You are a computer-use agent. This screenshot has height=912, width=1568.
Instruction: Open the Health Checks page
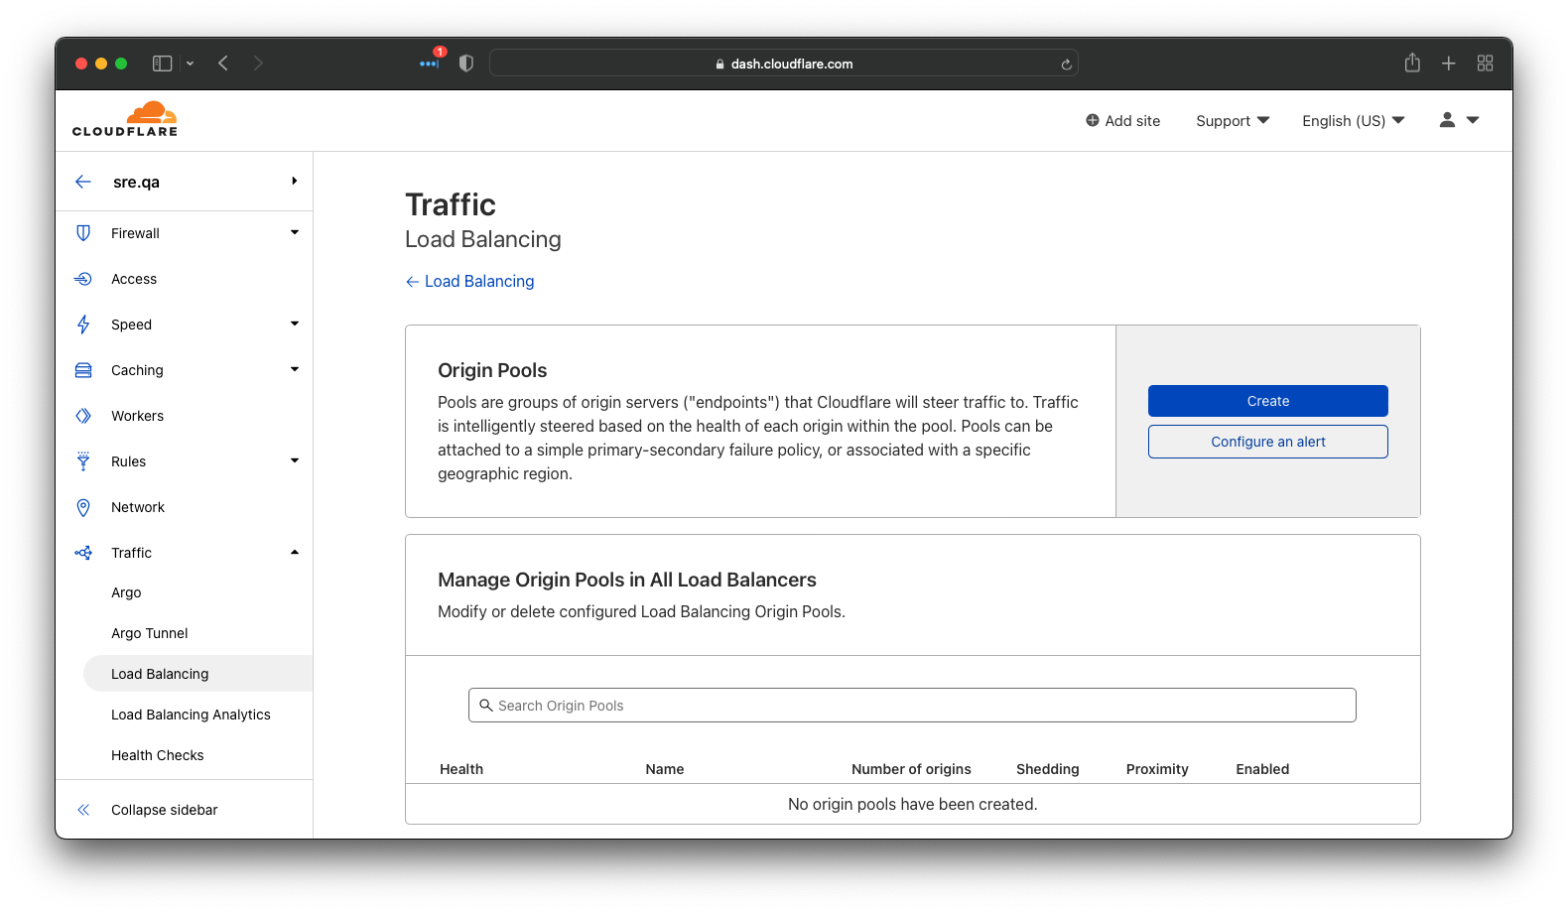(x=158, y=755)
